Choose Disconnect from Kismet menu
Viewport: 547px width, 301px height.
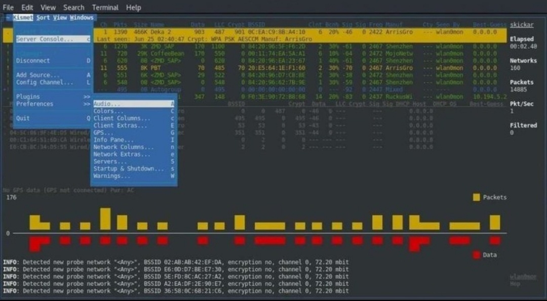[53, 61]
